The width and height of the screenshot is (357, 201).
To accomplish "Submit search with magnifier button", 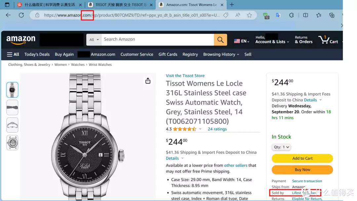I will (x=220, y=40).
